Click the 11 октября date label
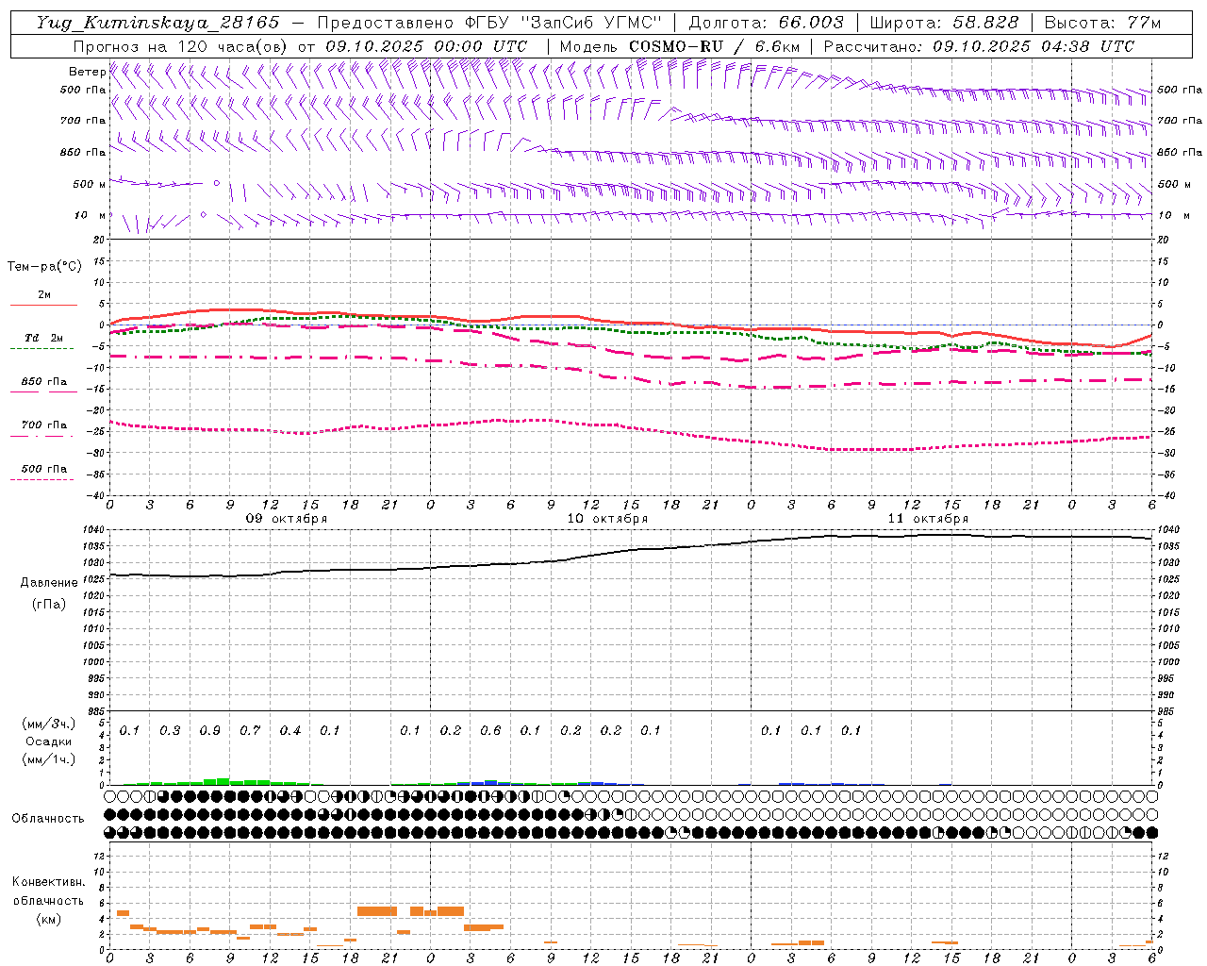 928,519
